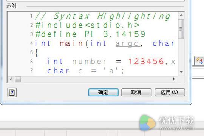Apply settings with 应用(A) button
The image size is (204, 136).
pos(170,93)
